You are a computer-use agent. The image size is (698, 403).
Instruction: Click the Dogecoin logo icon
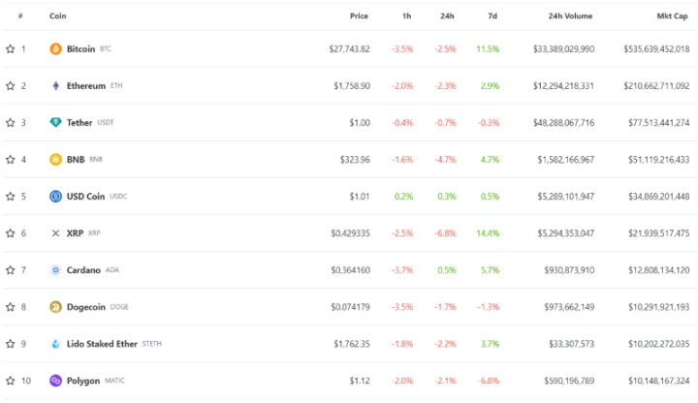pos(55,307)
